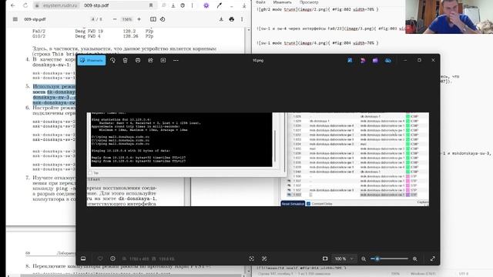
Task: Enter fullscreen view in Photos
Action: pyautogui.click(x=433, y=259)
